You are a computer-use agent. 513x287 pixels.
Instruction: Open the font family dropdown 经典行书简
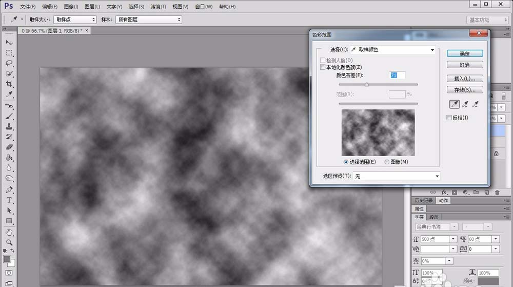coord(454,227)
